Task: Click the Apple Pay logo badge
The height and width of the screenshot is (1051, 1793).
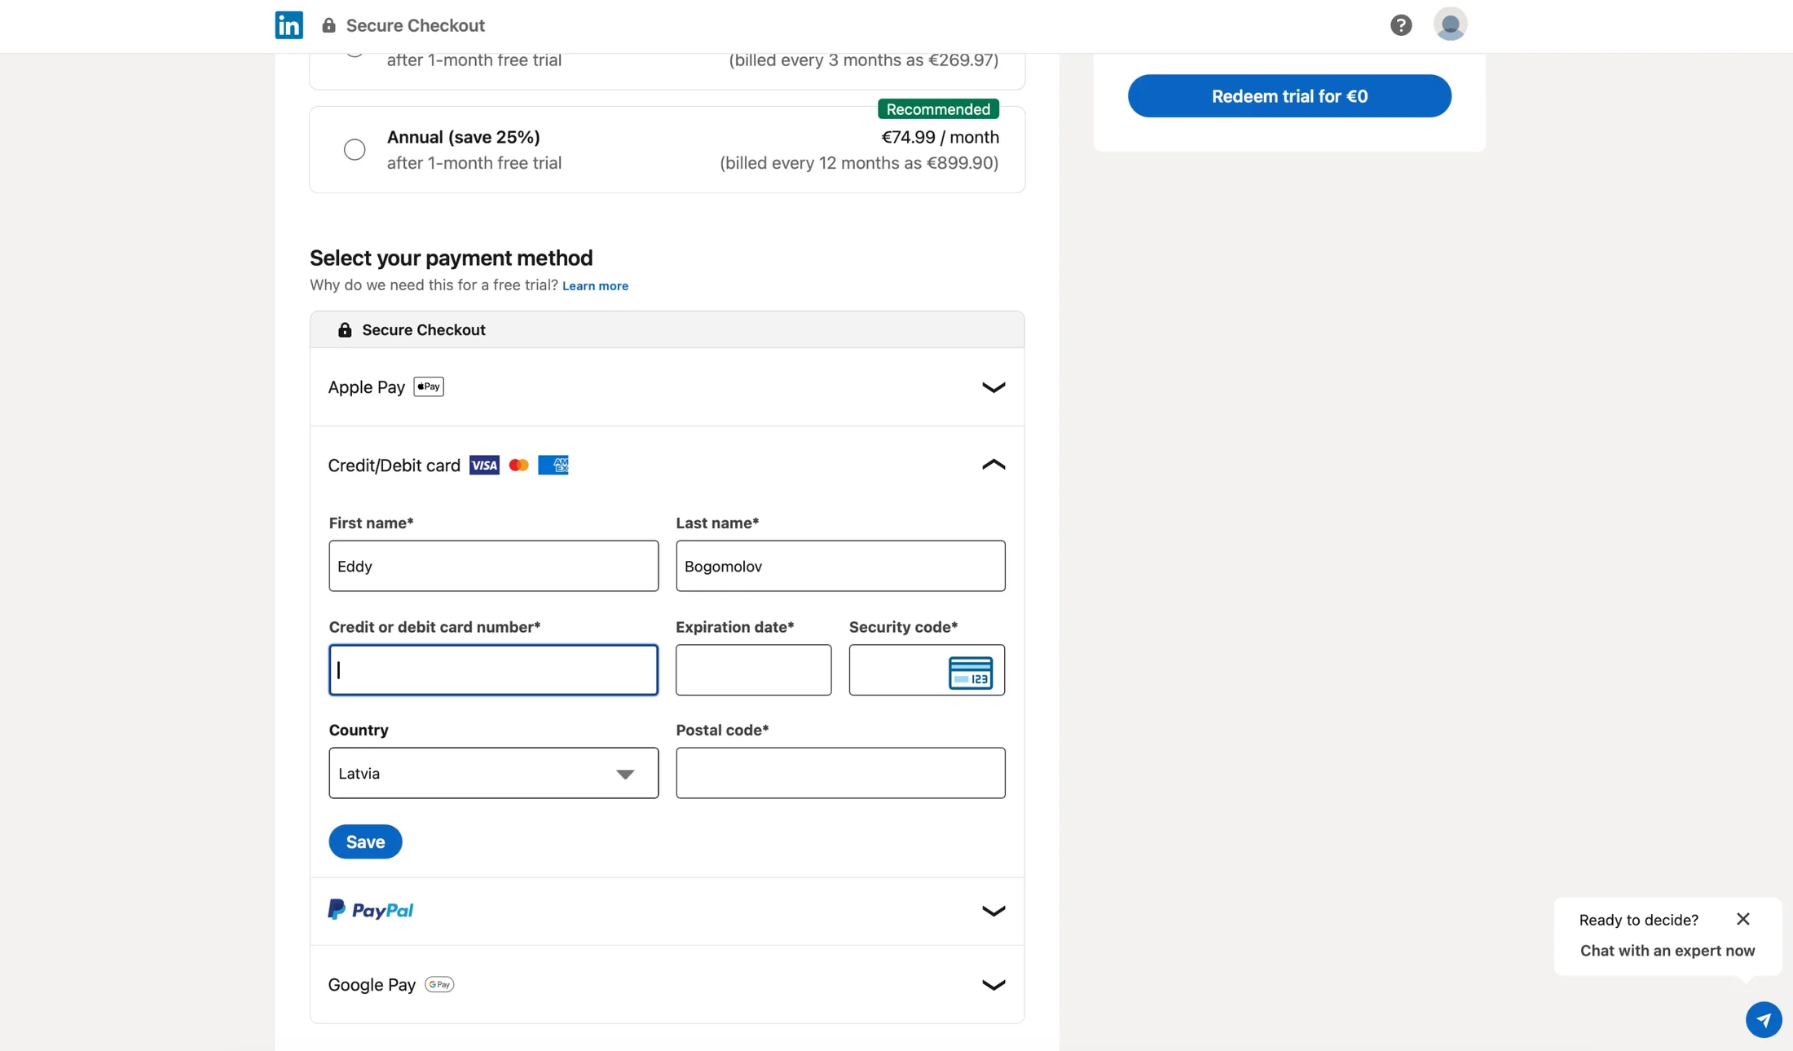Action: tap(429, 386)
